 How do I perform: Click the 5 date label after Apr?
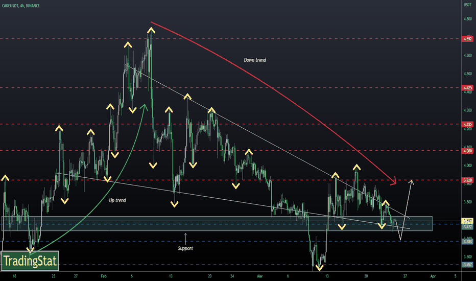(456, 276)
